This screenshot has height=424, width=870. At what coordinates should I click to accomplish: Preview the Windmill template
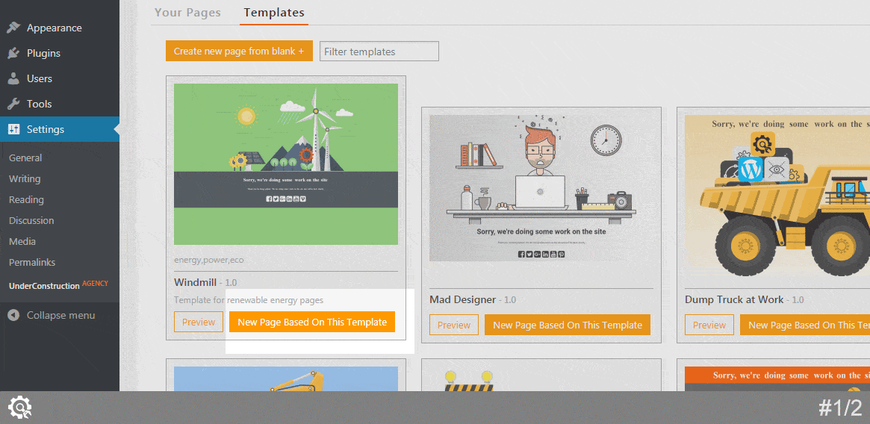pos(199,322)
